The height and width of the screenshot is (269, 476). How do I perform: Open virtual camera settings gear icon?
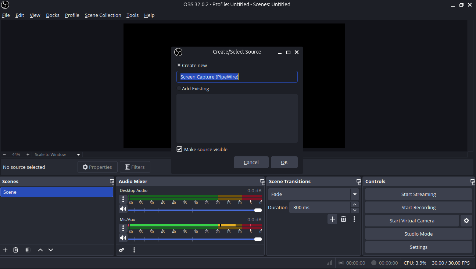(x=466, y=221)
